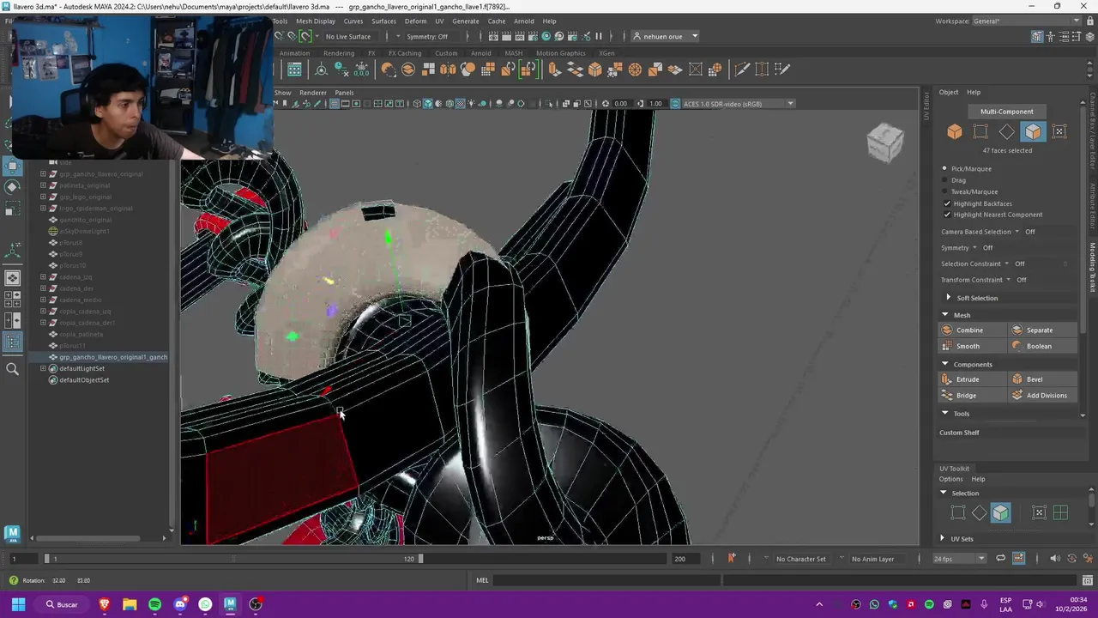Viewport: 1098px width, 618px height.
Task: Open the Transform Constraint dropdown
Action: [1009, 280]
